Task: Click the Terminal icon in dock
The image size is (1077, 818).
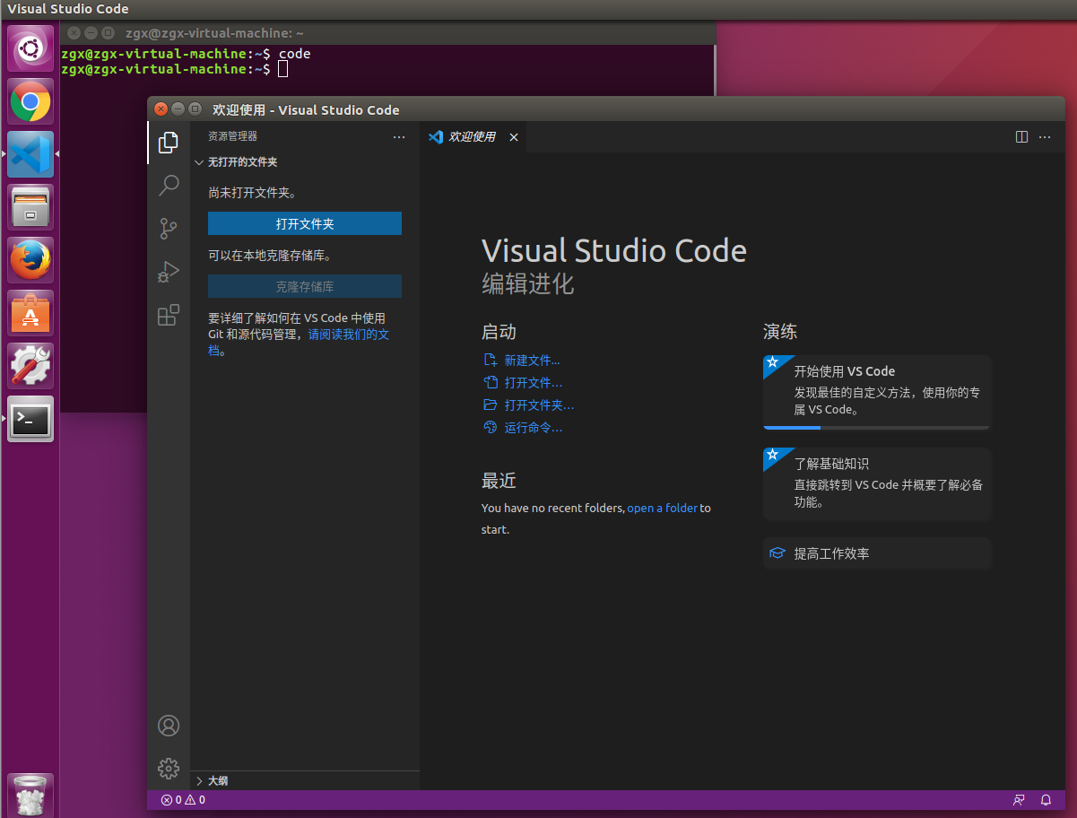Action: [x=30, y=419]
